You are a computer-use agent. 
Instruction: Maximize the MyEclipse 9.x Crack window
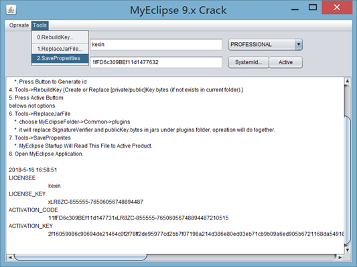tap(313, 7)
